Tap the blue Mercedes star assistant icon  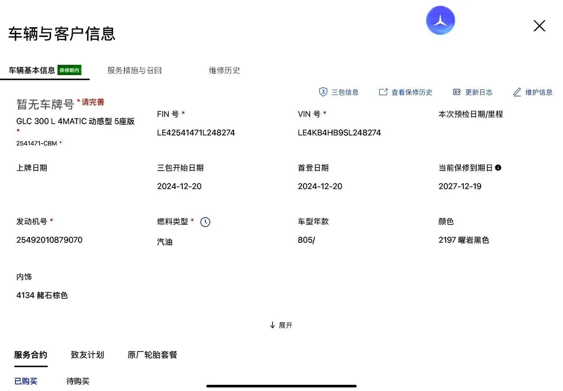440,20
